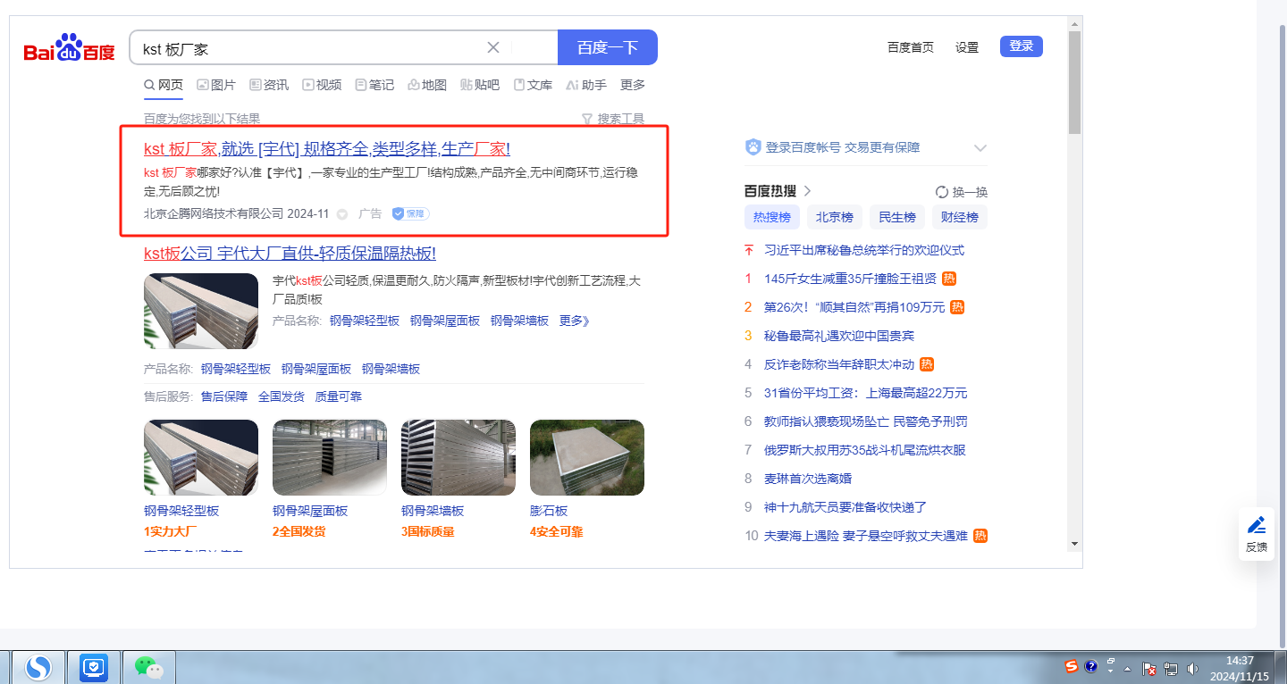Open the ad result 'kst 板厂家,就选 [宇代]'
Image resolution: width=1287 pixels, height=684 pixels.
pyautogui.click(x=327, y=149)
